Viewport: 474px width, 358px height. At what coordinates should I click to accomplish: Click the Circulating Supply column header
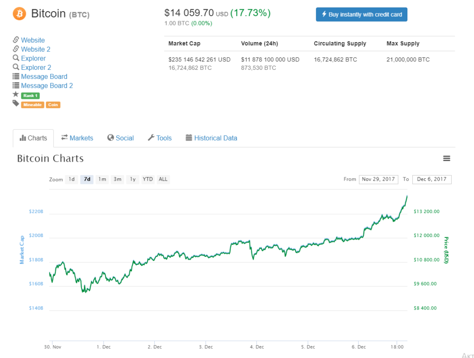click(x=340, y=43)
